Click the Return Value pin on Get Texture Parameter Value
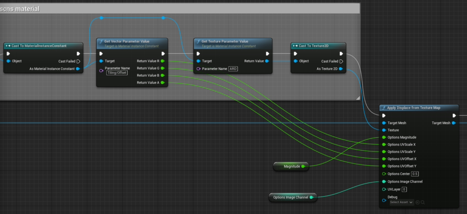 pos(267,61)
